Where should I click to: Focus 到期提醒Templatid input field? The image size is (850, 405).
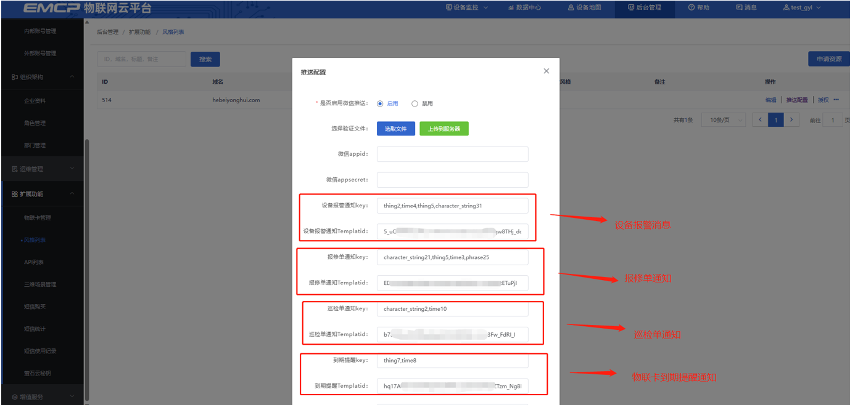(x=453, y=387)
